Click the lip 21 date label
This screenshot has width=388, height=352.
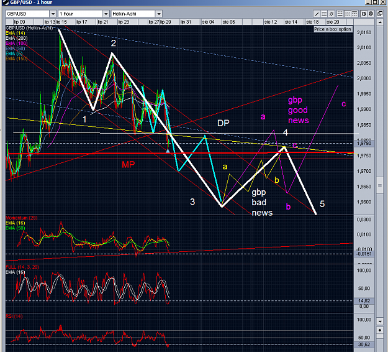[x=103, y=22]
